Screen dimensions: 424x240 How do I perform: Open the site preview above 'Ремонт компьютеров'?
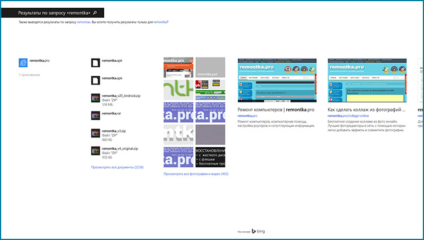coord(277,80)
